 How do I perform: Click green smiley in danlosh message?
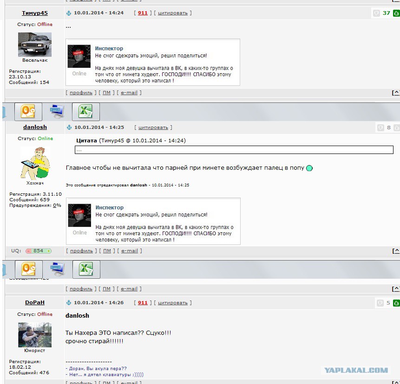[309, 168]
